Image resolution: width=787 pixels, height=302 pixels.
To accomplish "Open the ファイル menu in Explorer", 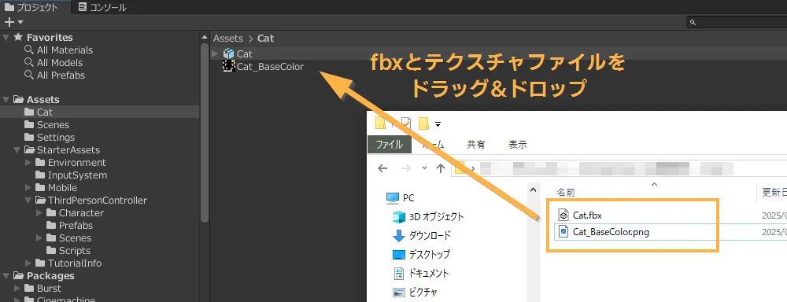I will [390, 145].
